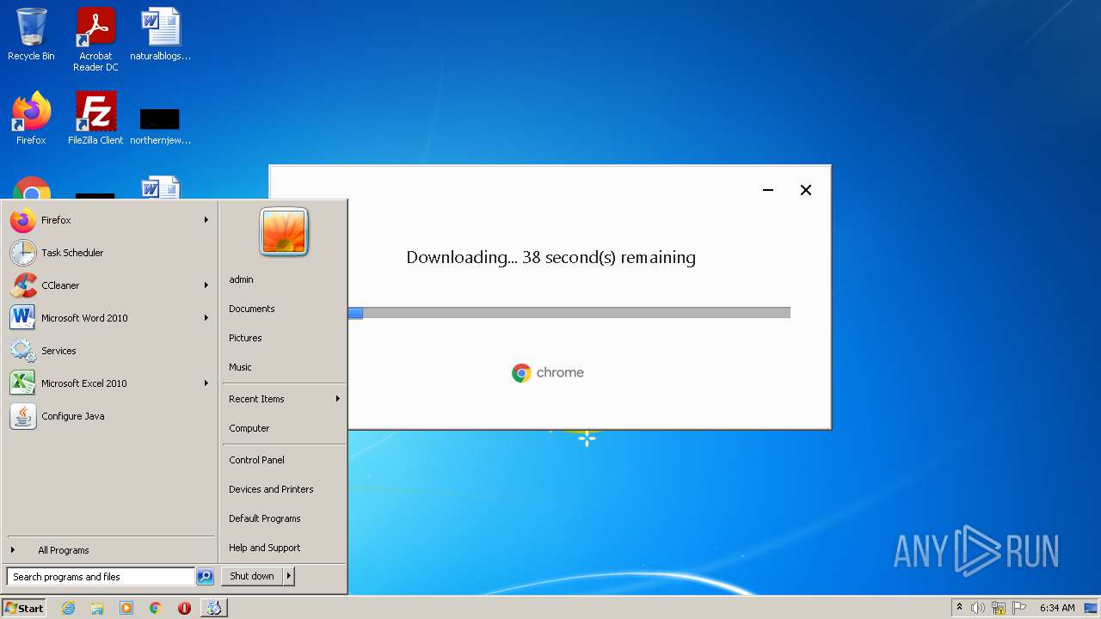Click the active Chrome installer taskbar button
Screen dimensions: 1101x619
coord(213,608)
